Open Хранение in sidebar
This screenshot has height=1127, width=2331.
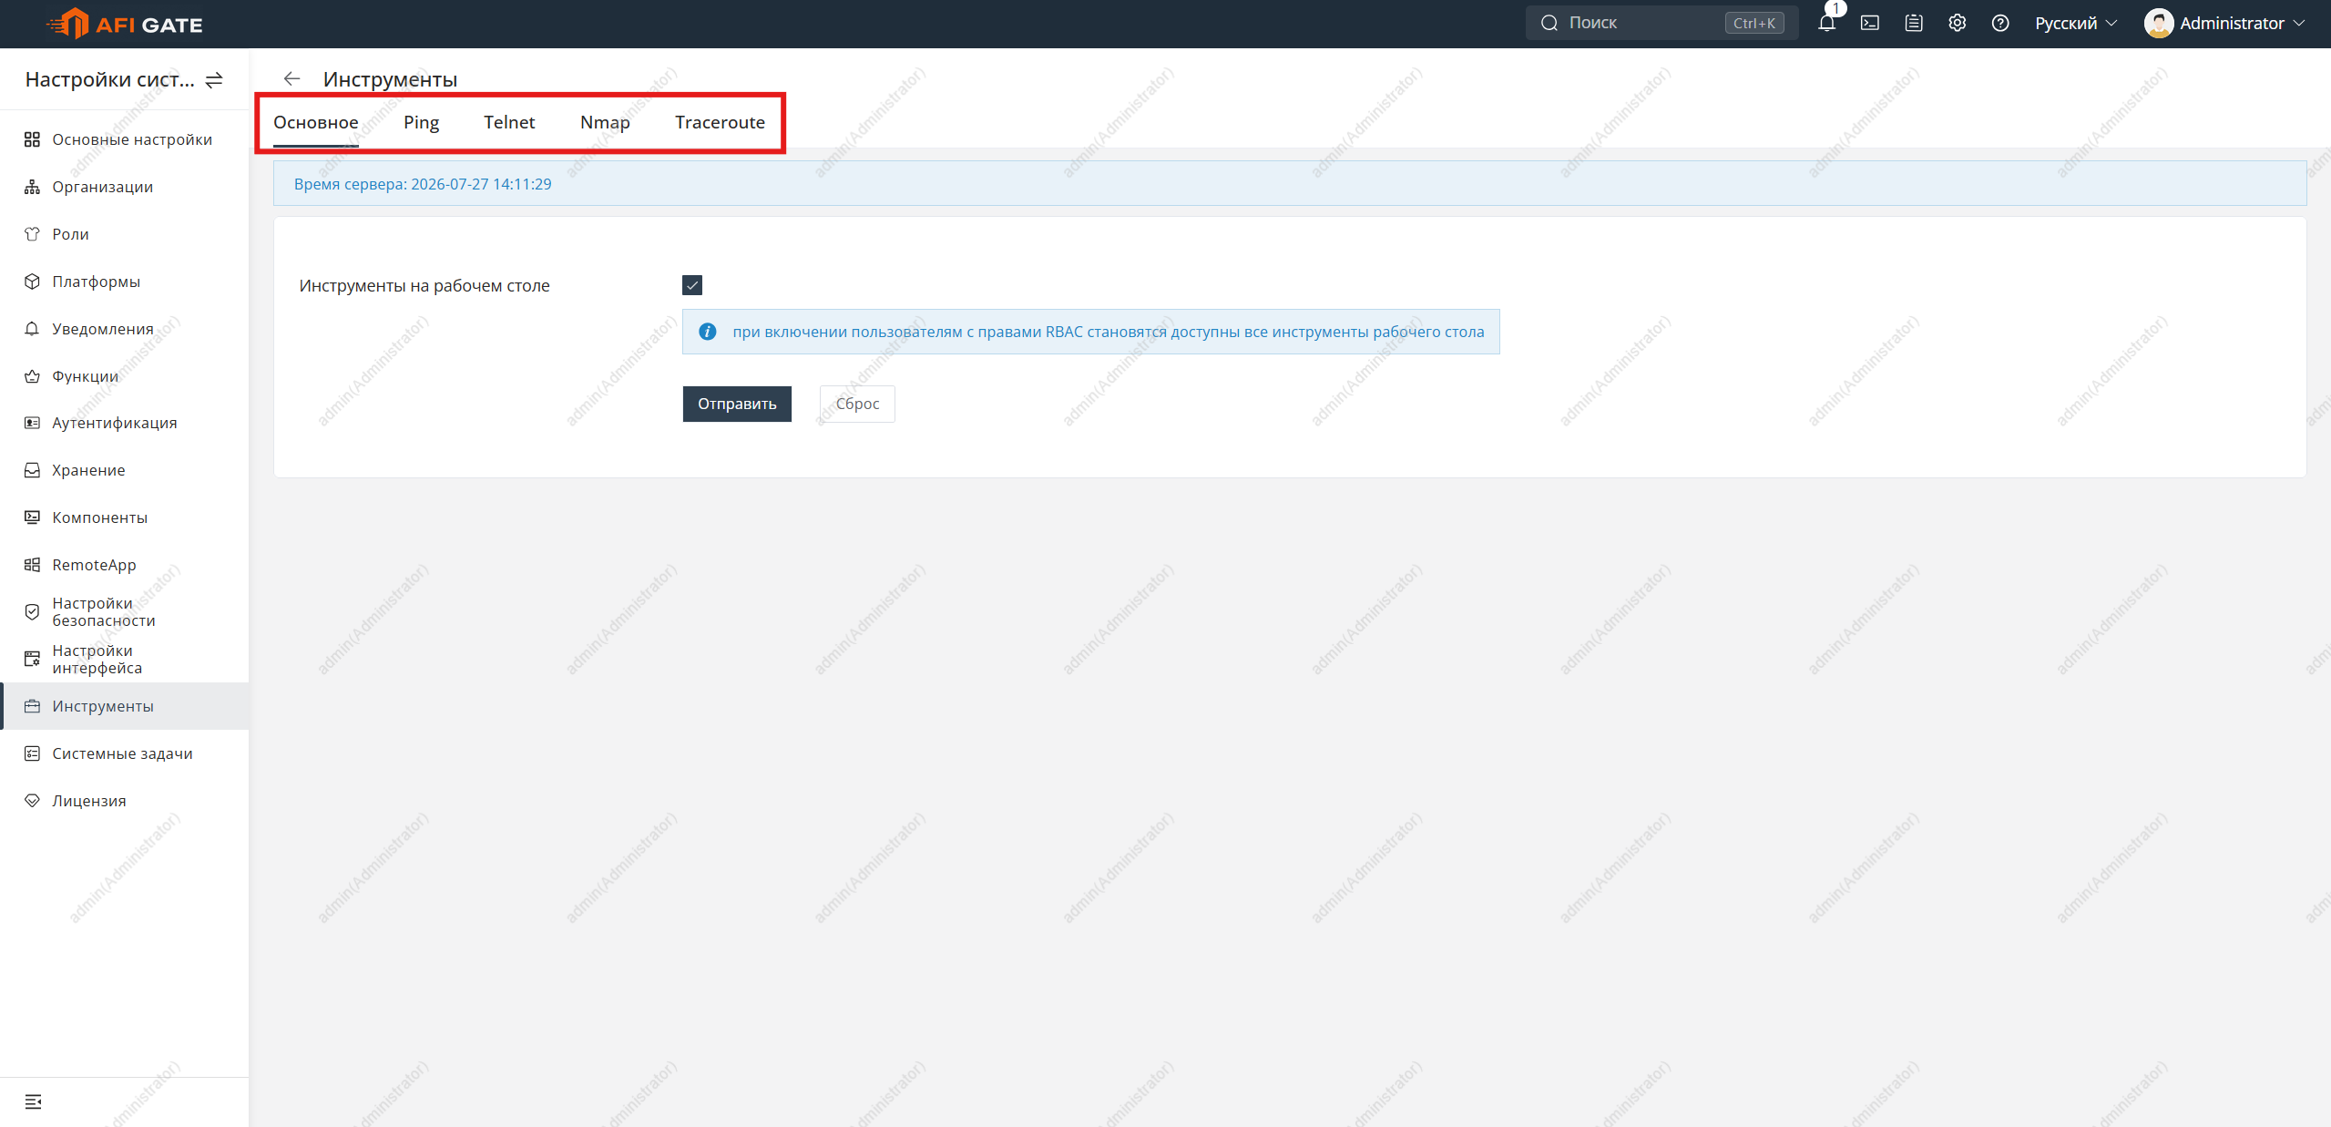click(125, 470)
